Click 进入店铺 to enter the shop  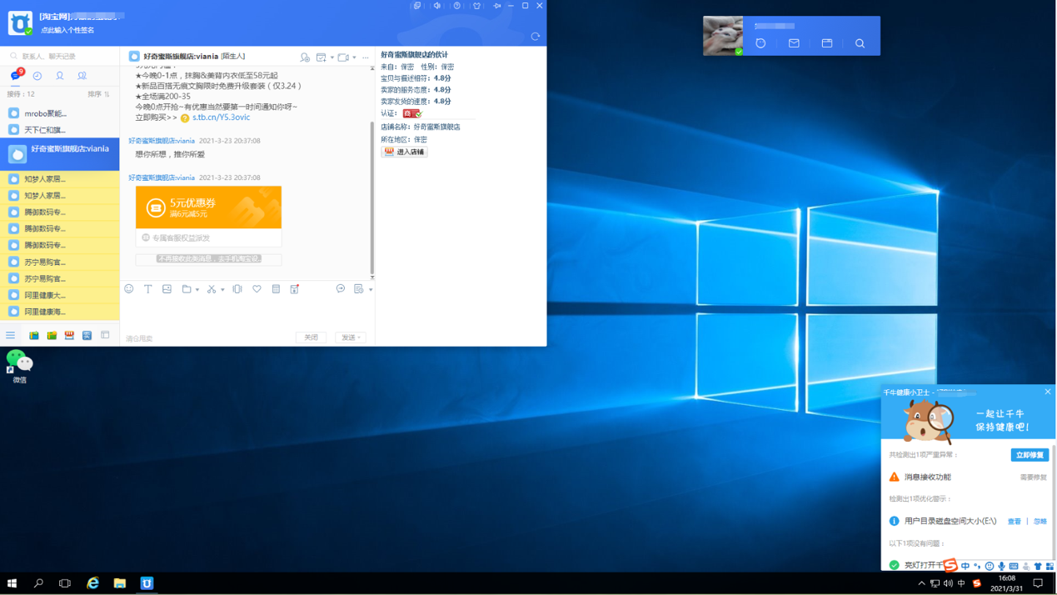click(x=404, y=152)
